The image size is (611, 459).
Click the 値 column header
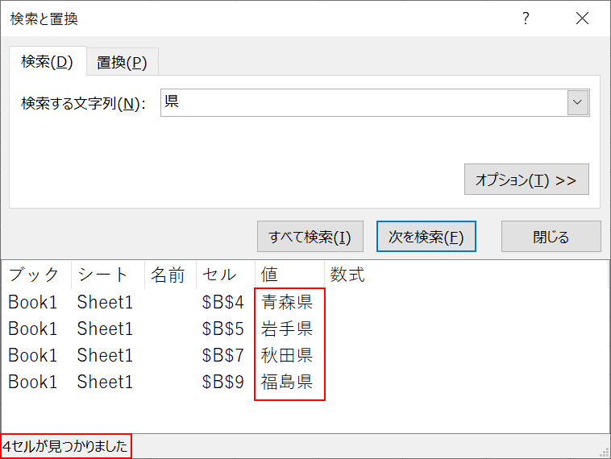click(x=289, y=275)
